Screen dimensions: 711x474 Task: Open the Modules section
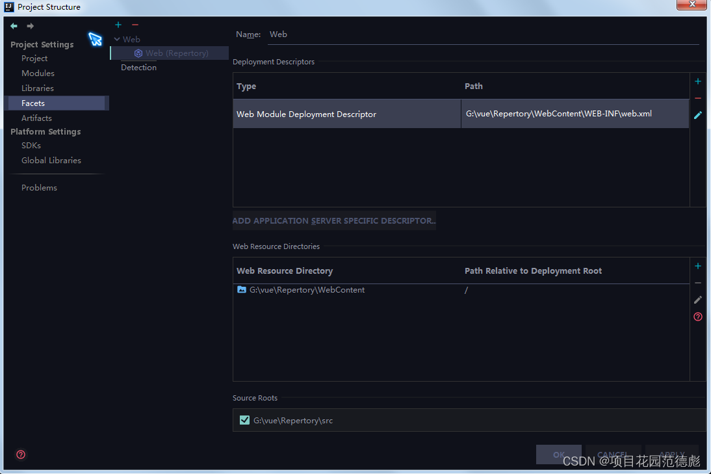click(x=38, y=73)
